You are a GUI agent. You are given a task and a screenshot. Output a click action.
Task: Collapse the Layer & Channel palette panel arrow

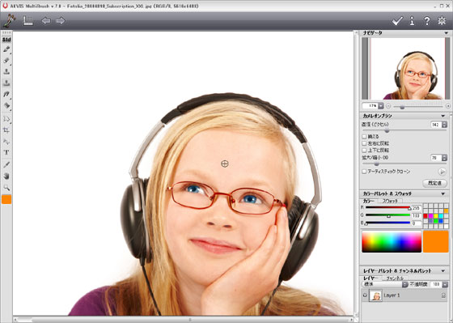pyautogui.click(x=443, y=271)
